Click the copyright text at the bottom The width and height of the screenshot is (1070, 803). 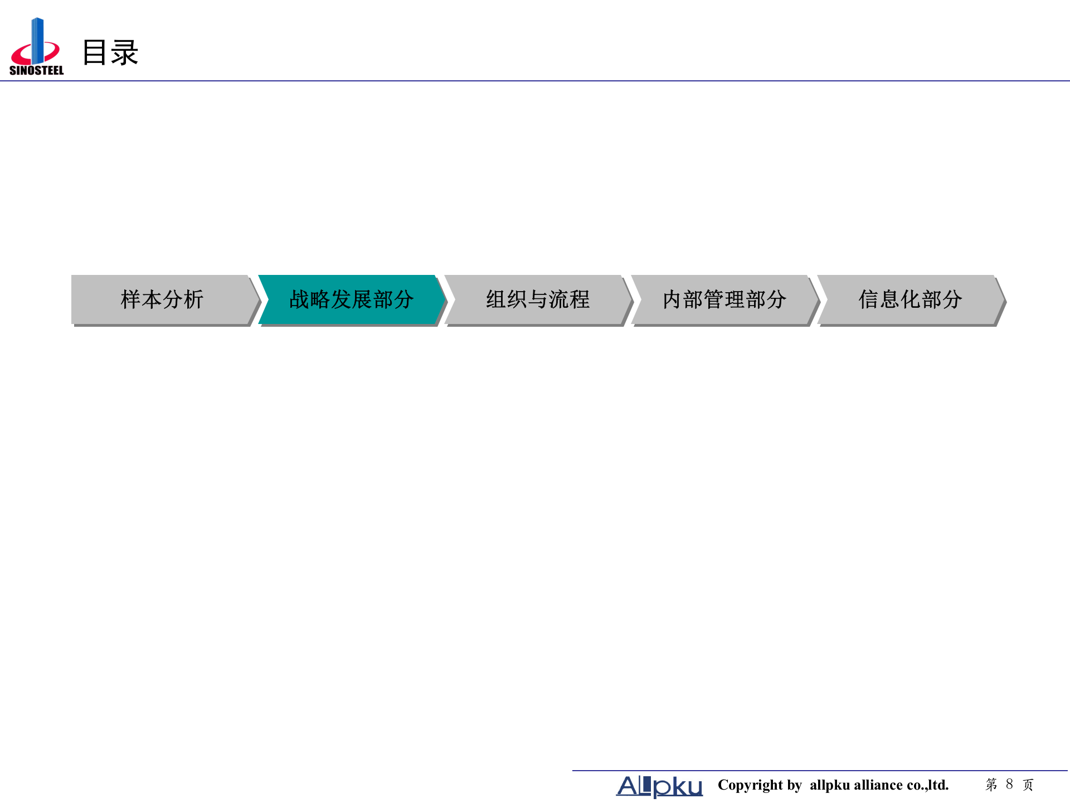(x=834, y=785)
